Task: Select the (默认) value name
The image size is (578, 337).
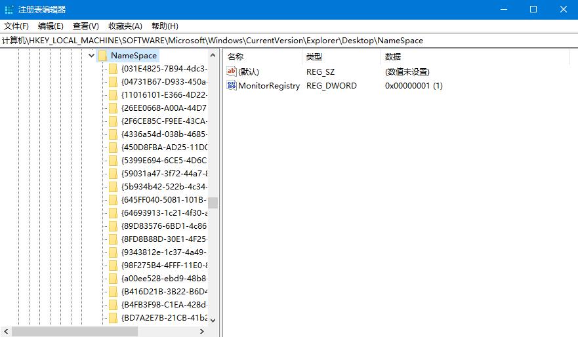Action: (249, 71)
